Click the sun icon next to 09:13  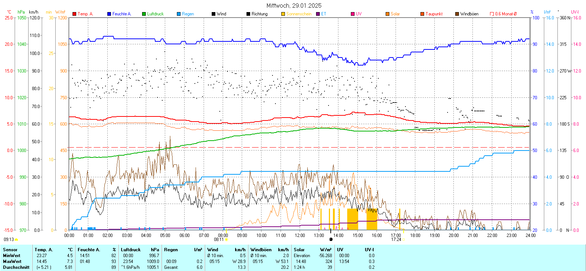[x=16, y=240]
